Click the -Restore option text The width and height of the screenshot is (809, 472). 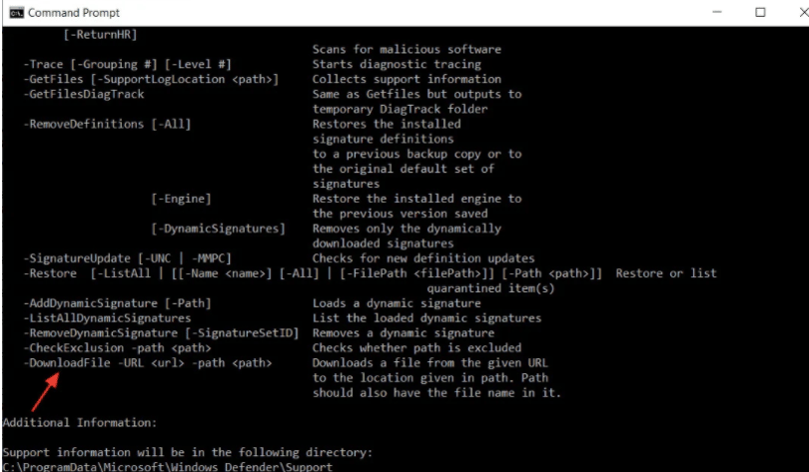[50, 273]
